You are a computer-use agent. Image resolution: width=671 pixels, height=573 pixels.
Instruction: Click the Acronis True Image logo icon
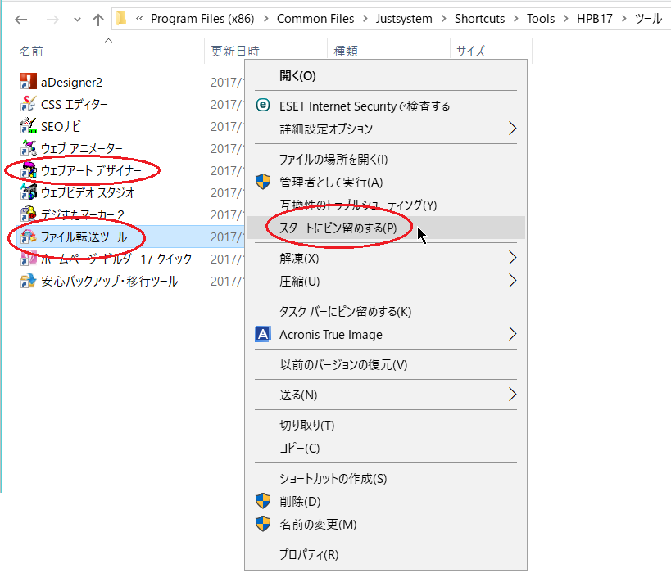point(263,333)
